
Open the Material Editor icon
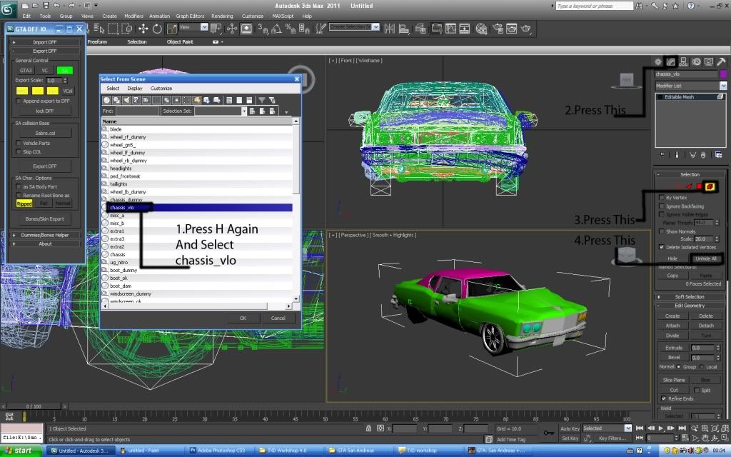[x=481, y=29]
